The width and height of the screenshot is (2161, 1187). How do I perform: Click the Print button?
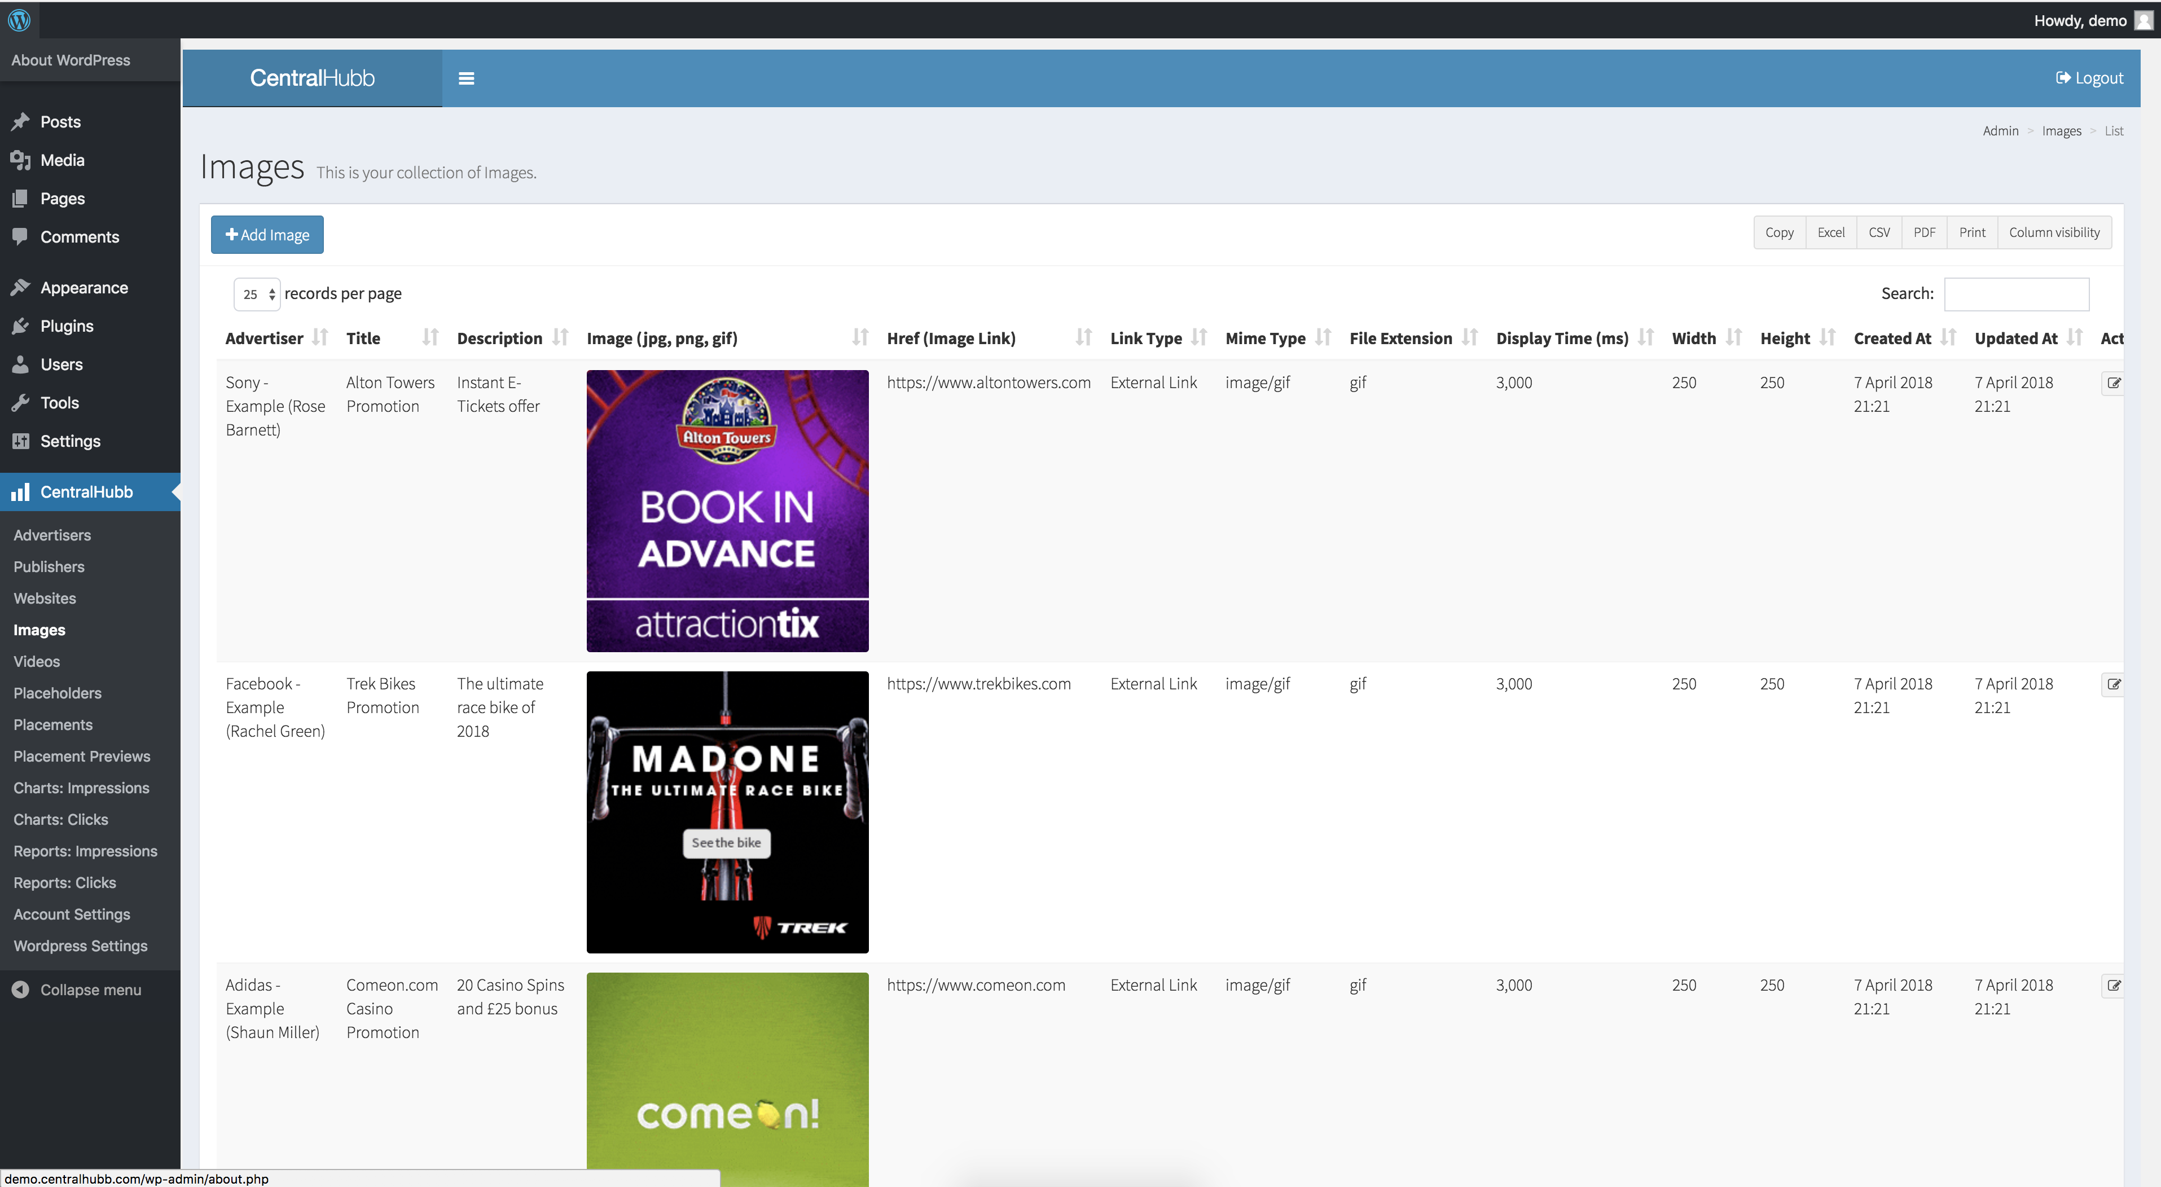click(x=1972, y=232)
